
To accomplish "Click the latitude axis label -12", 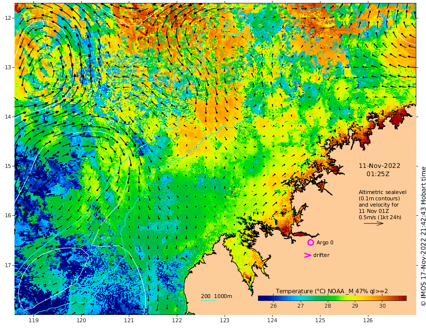I will pyautogui.click(x=7, y=18).
